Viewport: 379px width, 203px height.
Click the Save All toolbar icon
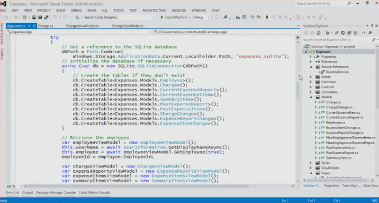click(46, 17)
